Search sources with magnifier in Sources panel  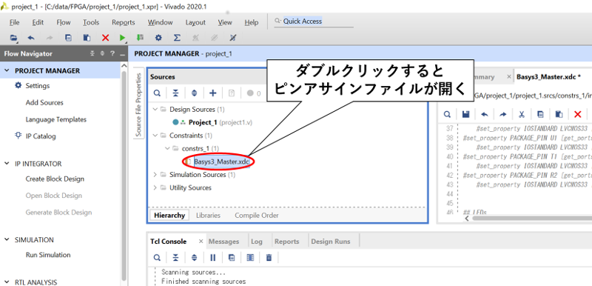tap(157, 93)
